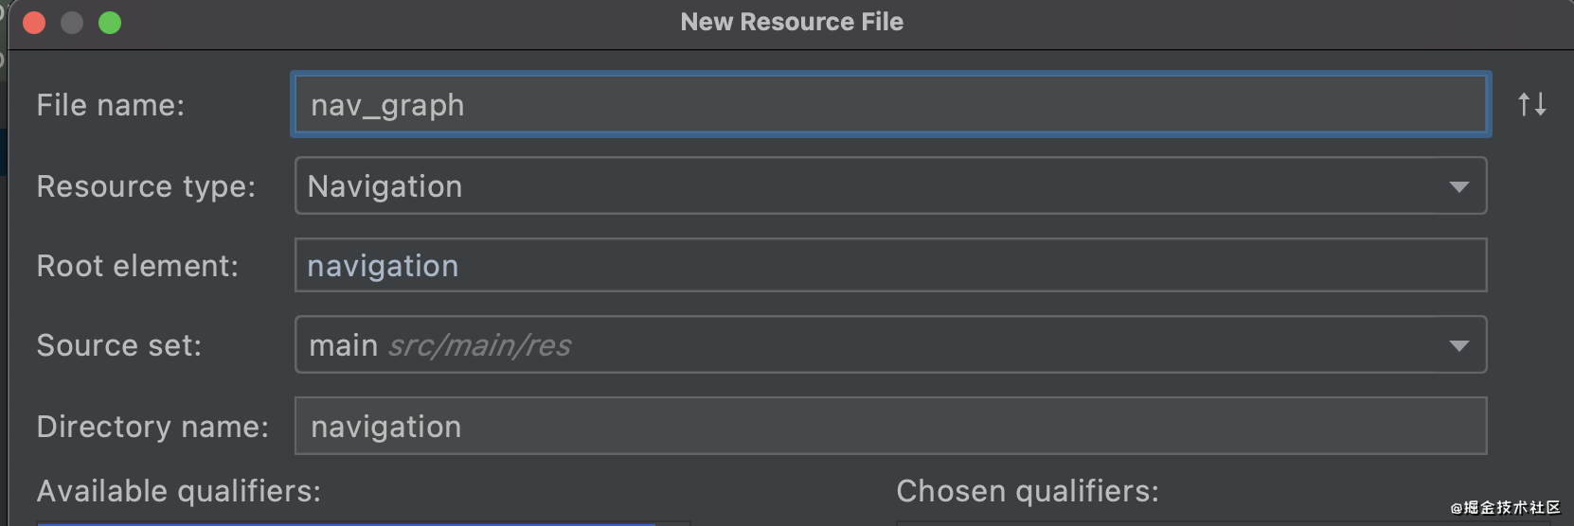This screenshot has width=1574, height=526.
Task: Click the 'Navigation' value in Resource type
Action: (385, 186)
